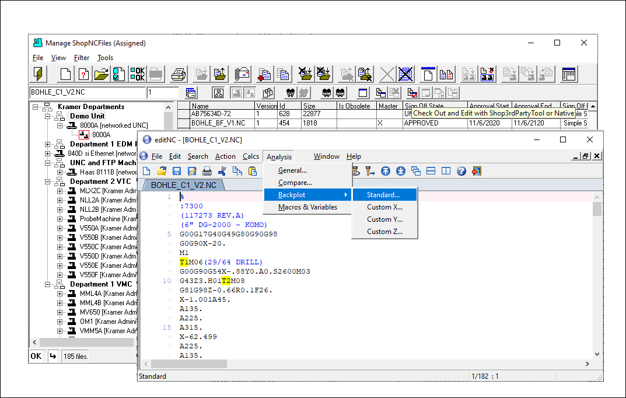Click the Name column header
The height and width of the screenshot is (398, 626).
222,106
